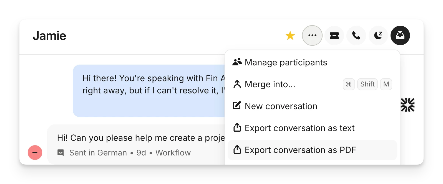
Task: Choose Merge into... option
Action: pyautogui.click(x=312, y=84)
